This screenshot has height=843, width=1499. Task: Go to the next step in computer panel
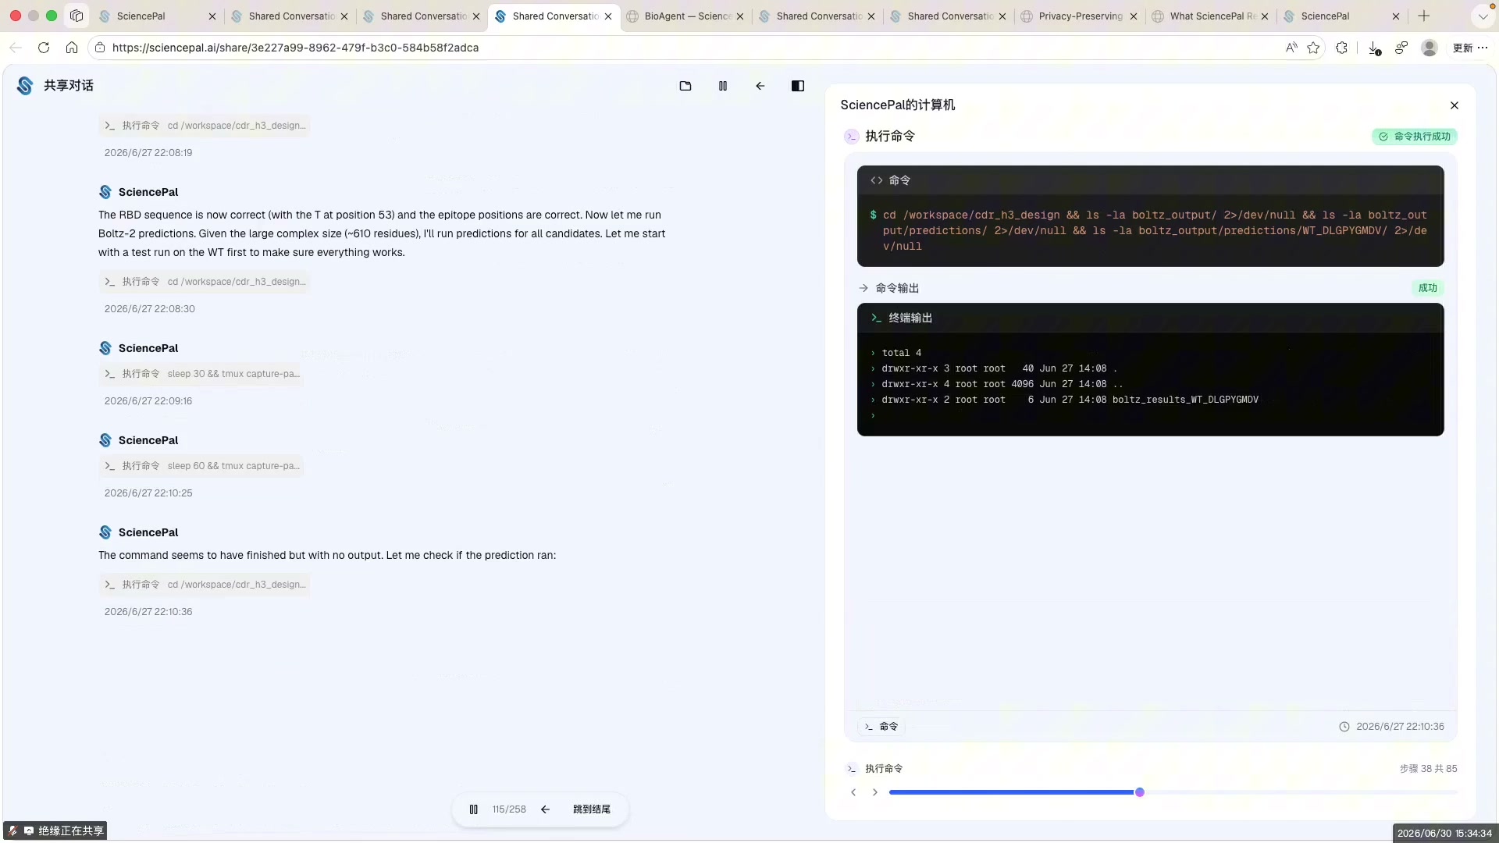pyautogui.click(x=875, y=792)
